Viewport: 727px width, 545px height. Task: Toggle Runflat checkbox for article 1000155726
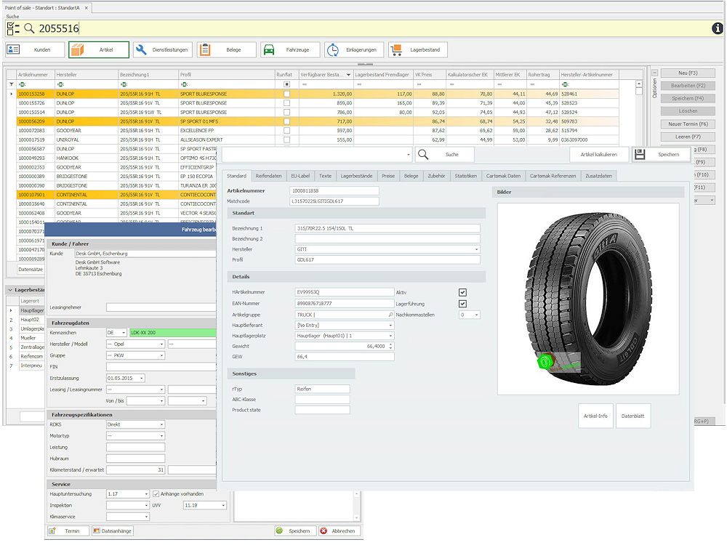click(x=286, y=103)
